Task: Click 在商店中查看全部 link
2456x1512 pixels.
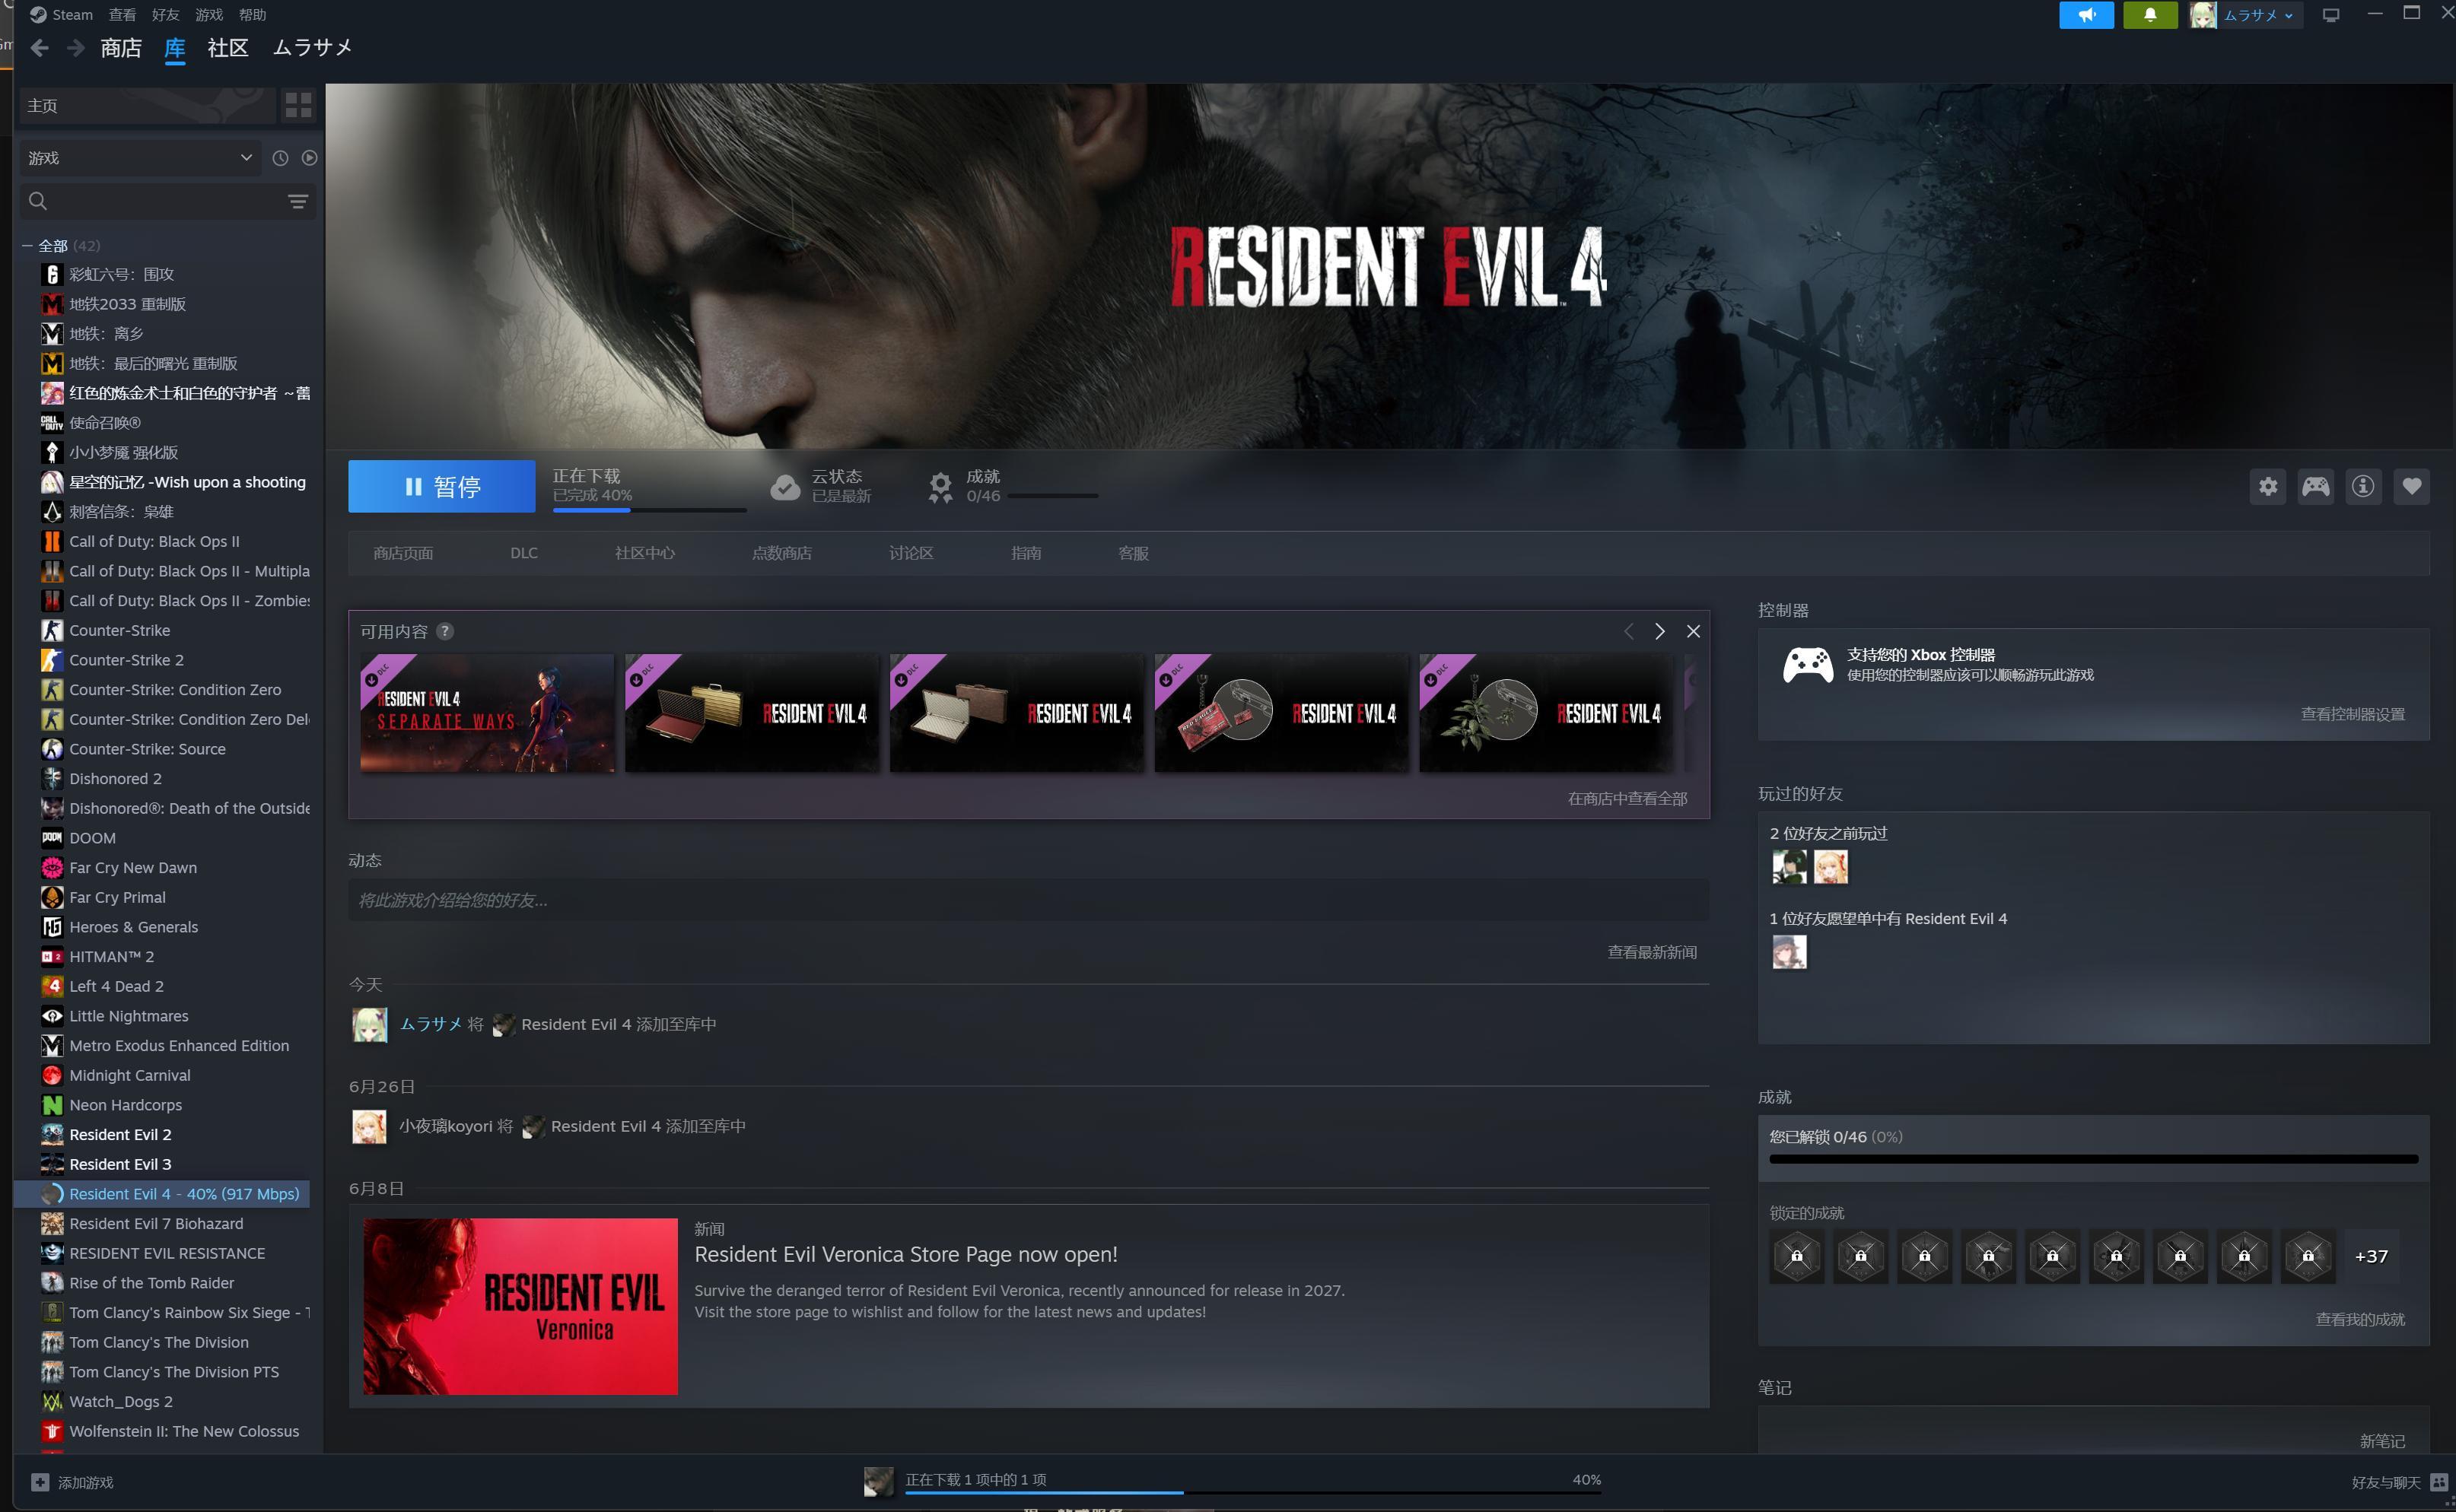Action: point(1627,799)
